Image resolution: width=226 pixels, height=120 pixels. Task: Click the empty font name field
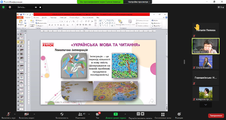click(x=54, y=21)
